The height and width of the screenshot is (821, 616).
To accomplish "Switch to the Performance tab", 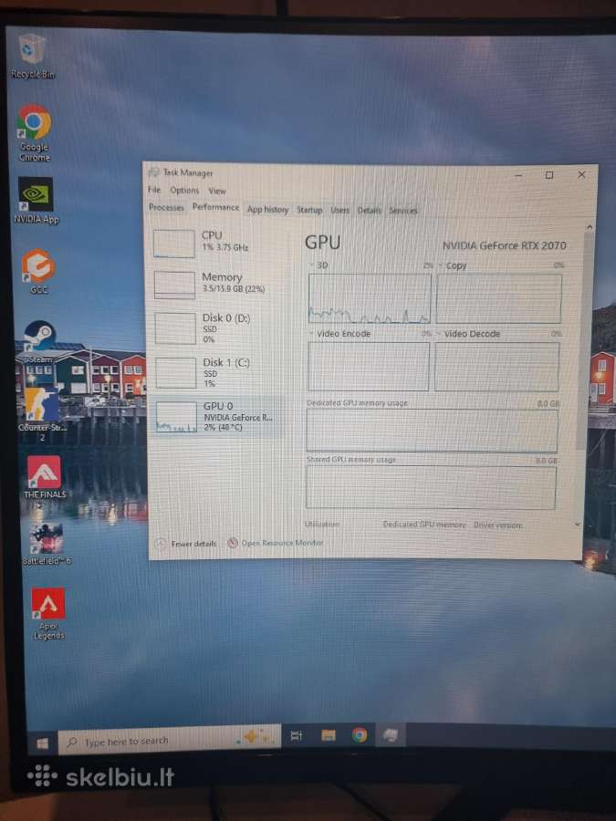I will coord(215,207).
